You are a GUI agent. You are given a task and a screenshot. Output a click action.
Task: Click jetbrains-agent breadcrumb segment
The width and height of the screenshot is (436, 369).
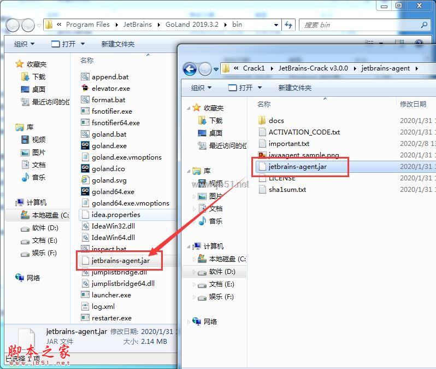385,68
